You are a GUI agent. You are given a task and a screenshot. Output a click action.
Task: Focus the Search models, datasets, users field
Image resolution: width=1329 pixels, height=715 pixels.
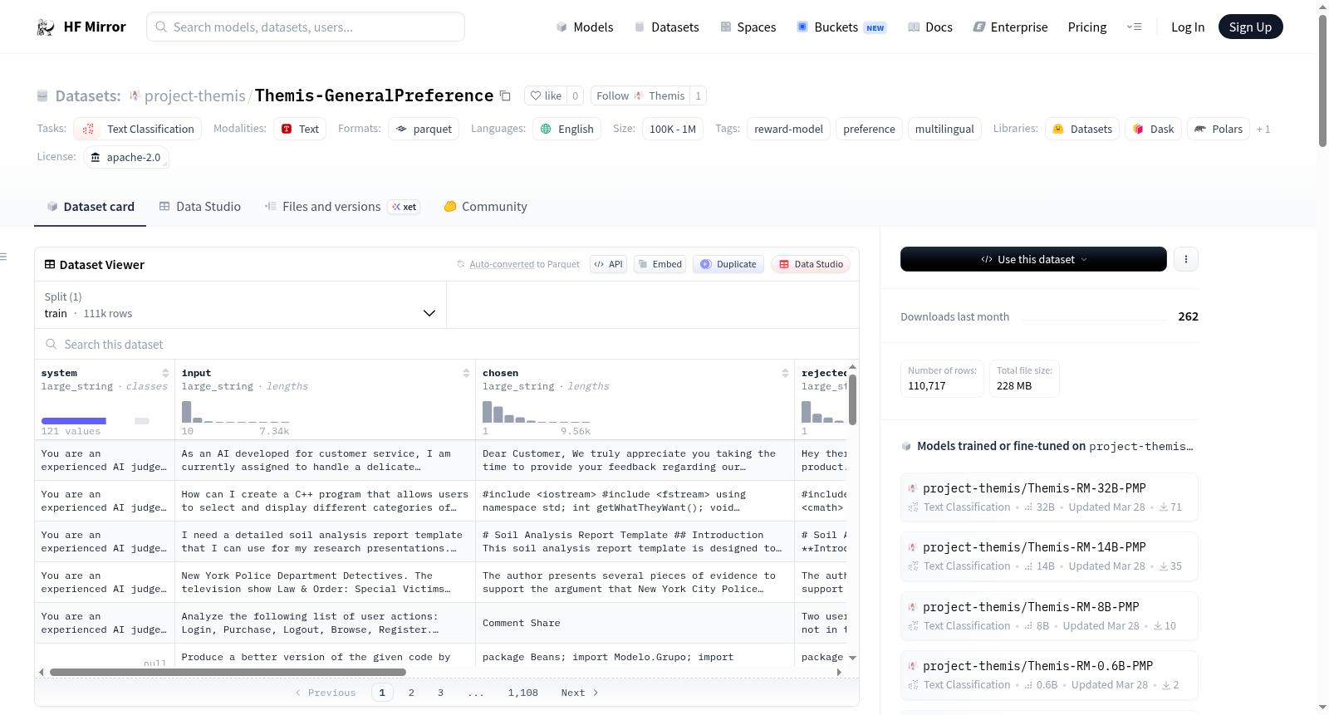coord(306,27)
